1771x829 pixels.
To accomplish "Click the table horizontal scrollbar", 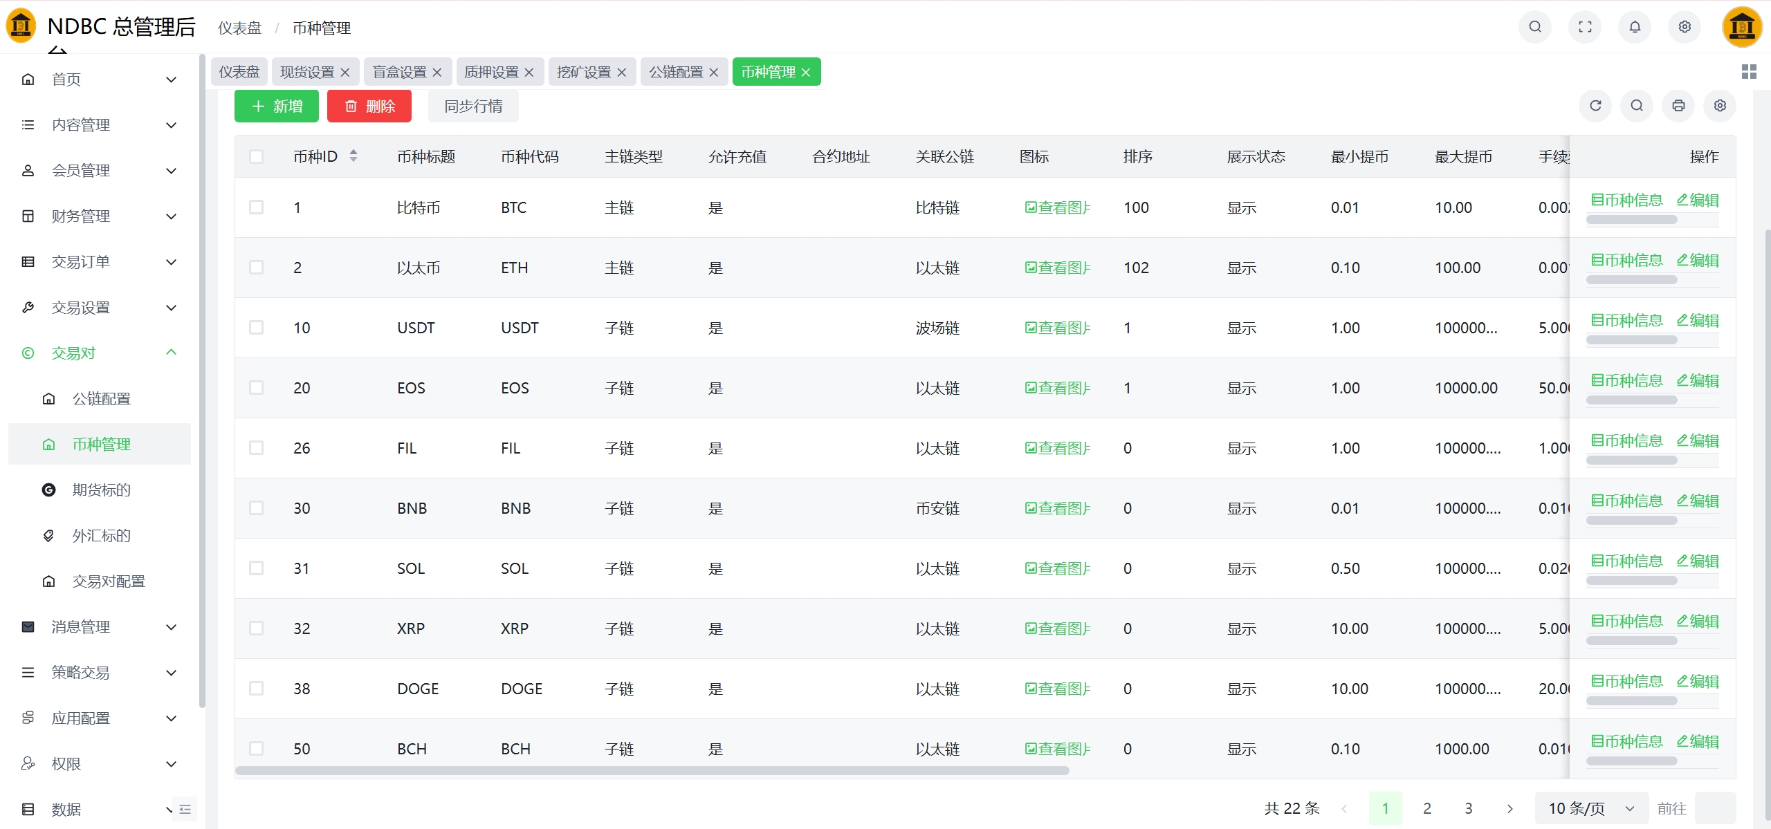I will [652, 770].
